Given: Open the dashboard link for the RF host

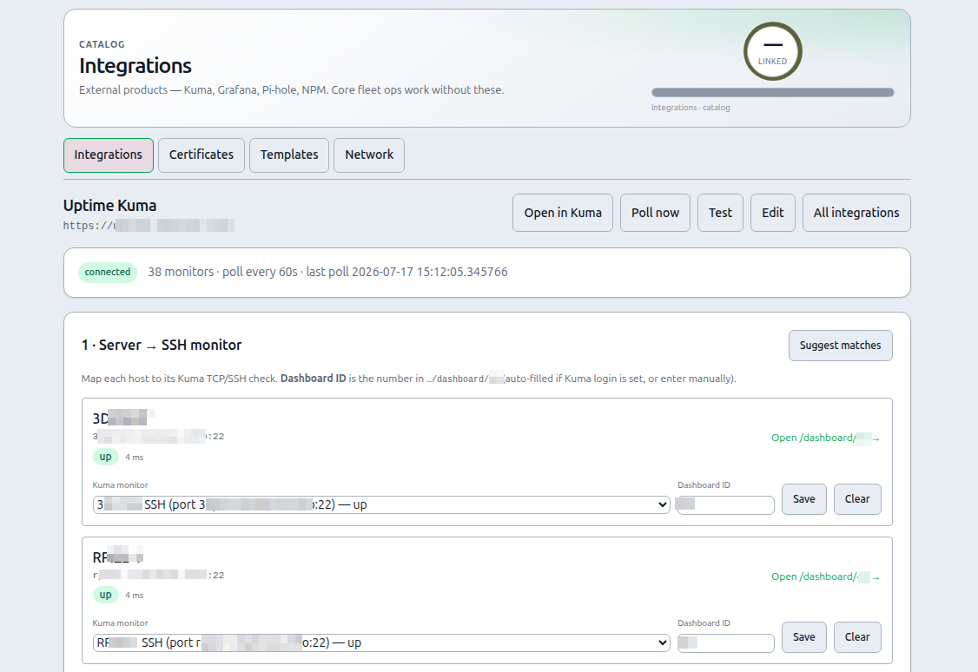Looking at the screenshot, I should [825, 577].
